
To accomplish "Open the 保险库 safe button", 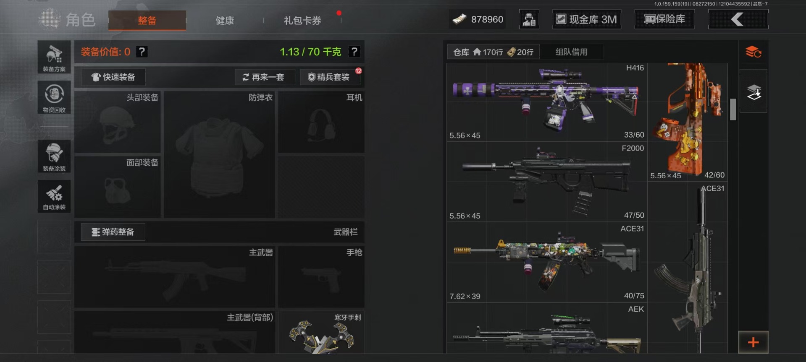I will point(664,19).
